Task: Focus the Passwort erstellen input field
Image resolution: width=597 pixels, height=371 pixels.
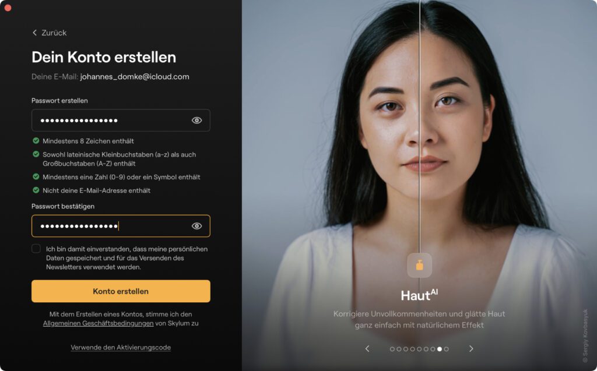Action: (x=121, y=120)
